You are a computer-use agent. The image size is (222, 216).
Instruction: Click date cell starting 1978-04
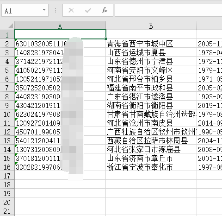tap(210, 52)
